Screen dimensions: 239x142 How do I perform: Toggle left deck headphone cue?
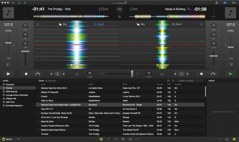[77, 74]
